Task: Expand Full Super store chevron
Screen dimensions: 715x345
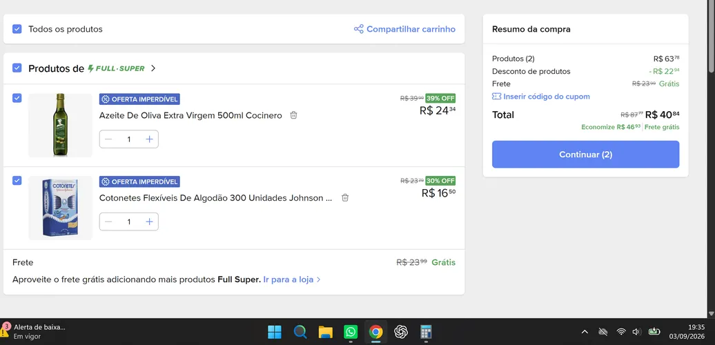Action: tap(153, 68)
